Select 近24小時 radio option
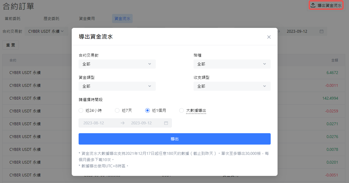The width and height of the screenshot is (349, 183). (x=81, y=110)
